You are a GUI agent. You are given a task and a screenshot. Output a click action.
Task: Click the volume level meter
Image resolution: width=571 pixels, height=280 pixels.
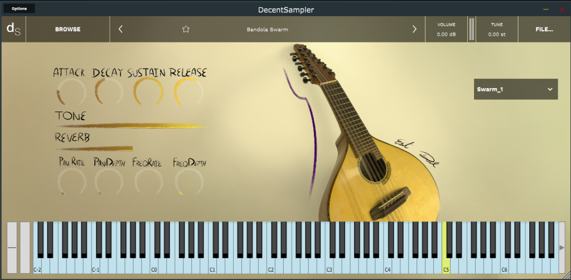click(472, 29)
